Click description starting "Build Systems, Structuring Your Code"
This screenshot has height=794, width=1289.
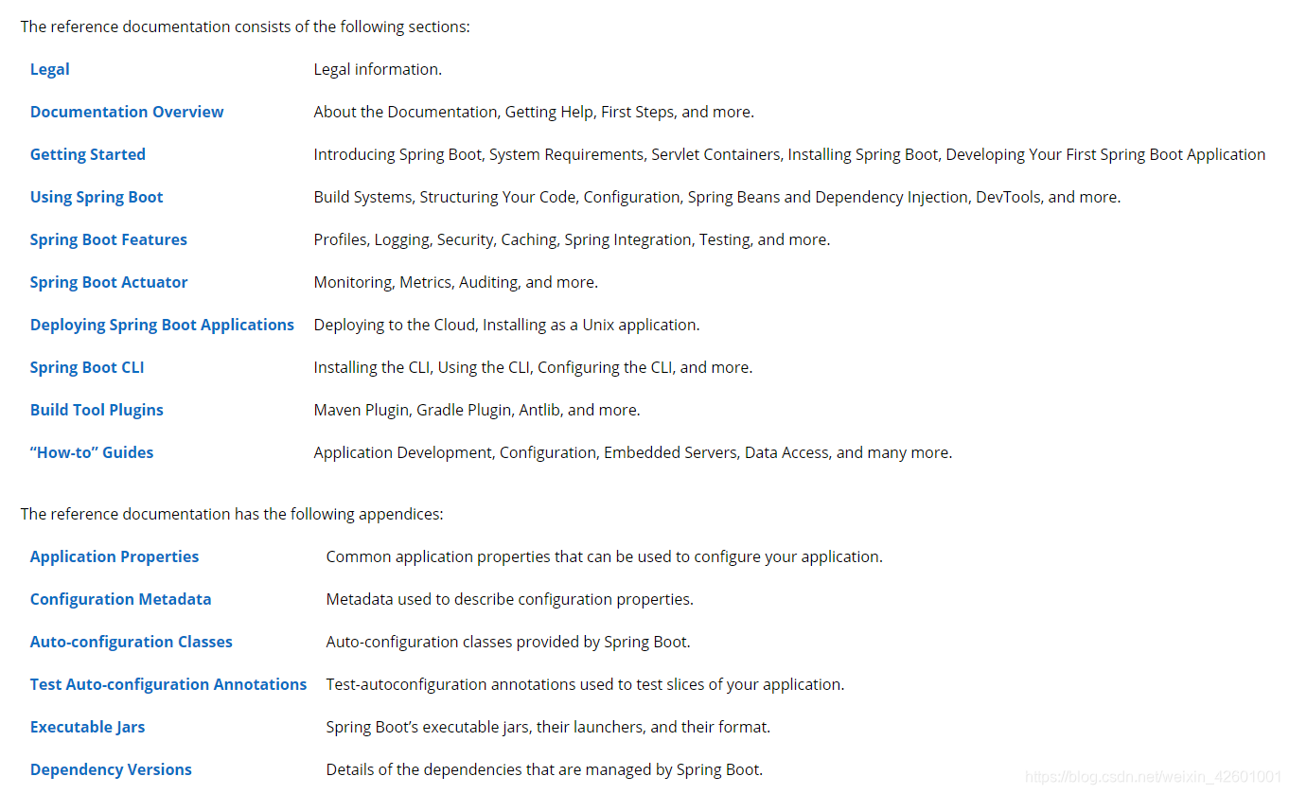[x=717, y=197]
